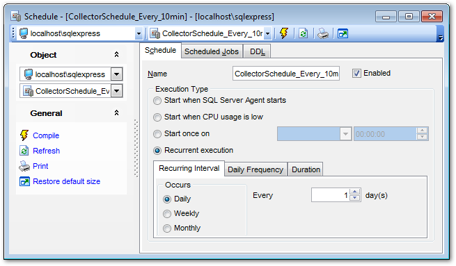456x266 pixels.
Task: Open the toolbar localhost\sqlexpress dropdown
Action: pos(139,33)
